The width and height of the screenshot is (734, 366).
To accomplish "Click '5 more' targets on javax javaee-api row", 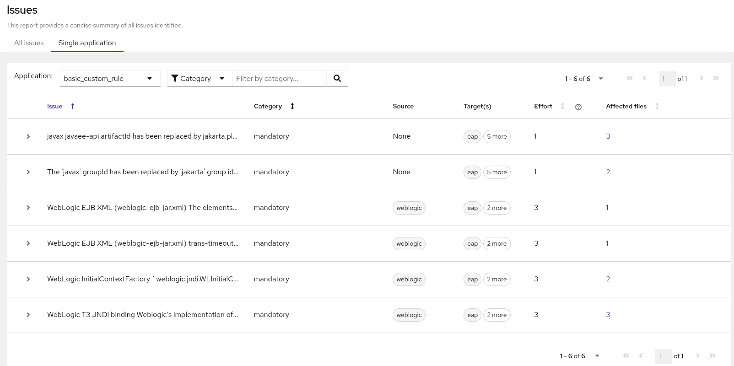I will click(x=497, y=136).
